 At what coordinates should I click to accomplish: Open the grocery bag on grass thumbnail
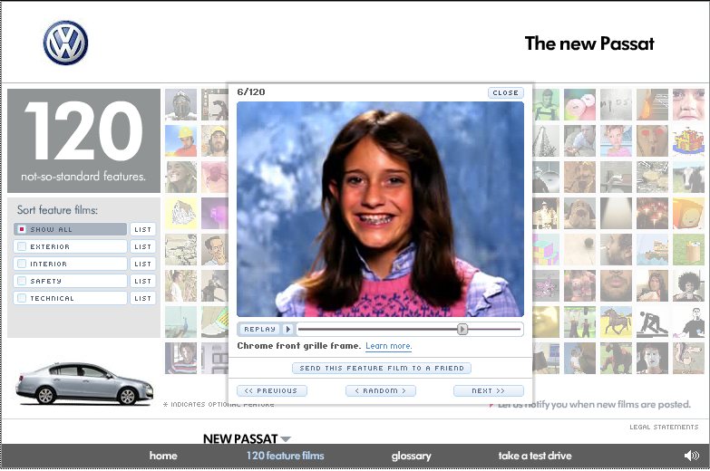(688, 249)
